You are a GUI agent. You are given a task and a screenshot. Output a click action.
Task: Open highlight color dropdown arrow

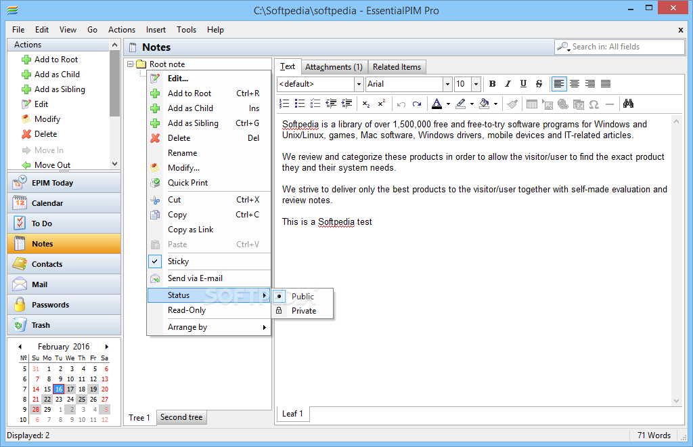pyautogui.click(x=472, y=104)
